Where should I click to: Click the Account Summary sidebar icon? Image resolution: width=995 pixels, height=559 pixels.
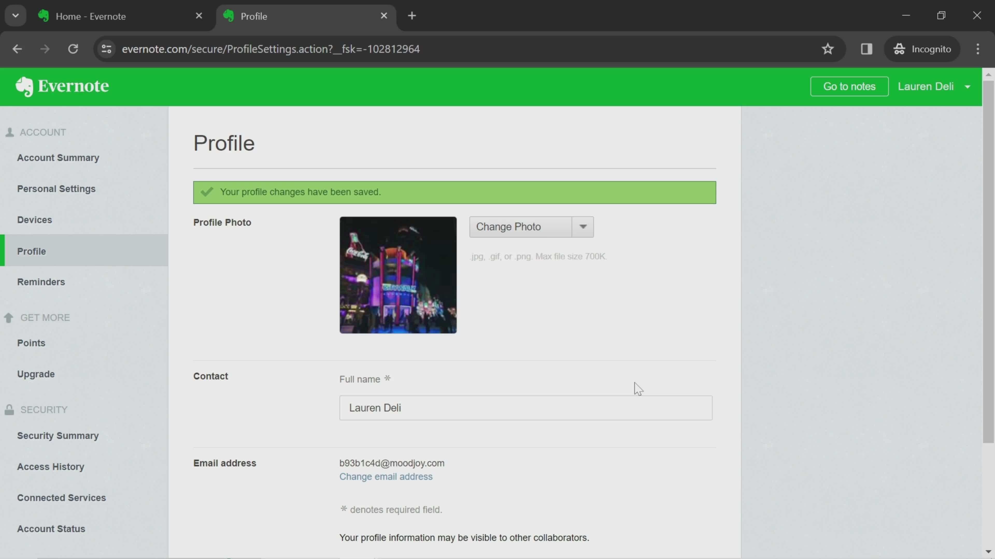(58, 158)
